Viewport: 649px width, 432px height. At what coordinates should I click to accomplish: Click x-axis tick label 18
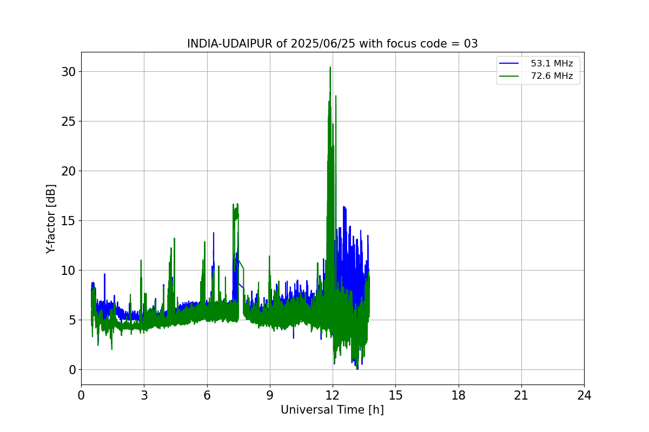pyautogui.click(x=459, y=395)
